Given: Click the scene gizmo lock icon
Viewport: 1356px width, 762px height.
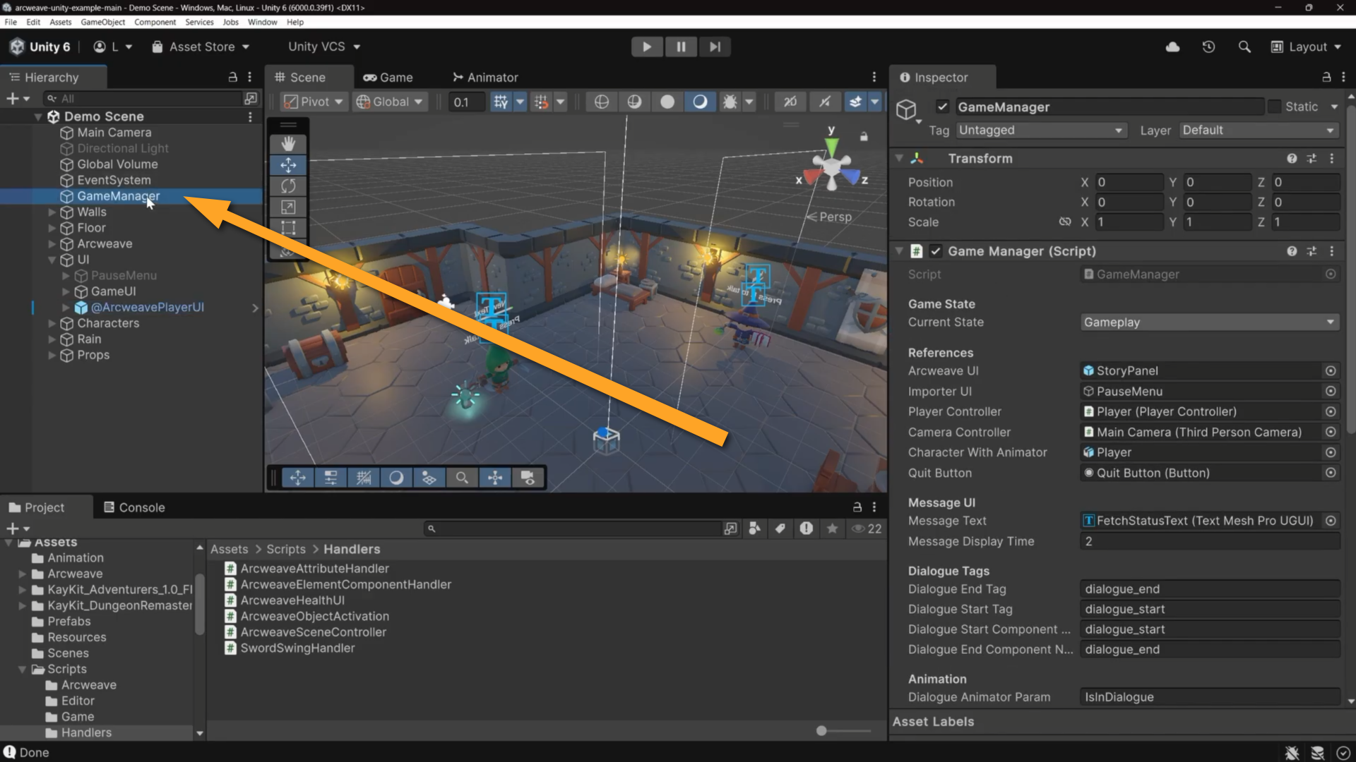Looking at the screenshot, I should (x=864, y=136).
